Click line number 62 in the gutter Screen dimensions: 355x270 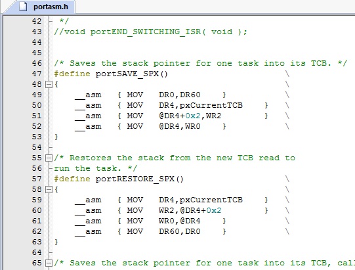(x=37, y=231)
